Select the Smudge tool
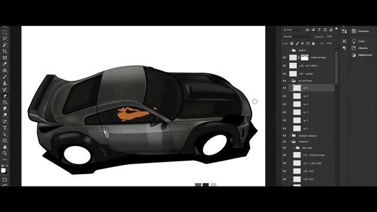 coord(5,108)
